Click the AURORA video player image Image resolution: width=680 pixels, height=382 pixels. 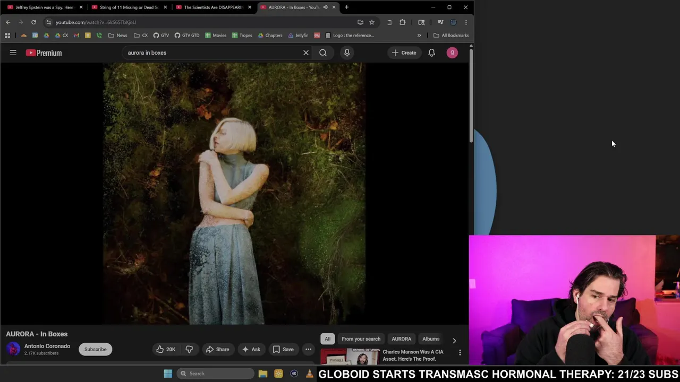point(234,194)
